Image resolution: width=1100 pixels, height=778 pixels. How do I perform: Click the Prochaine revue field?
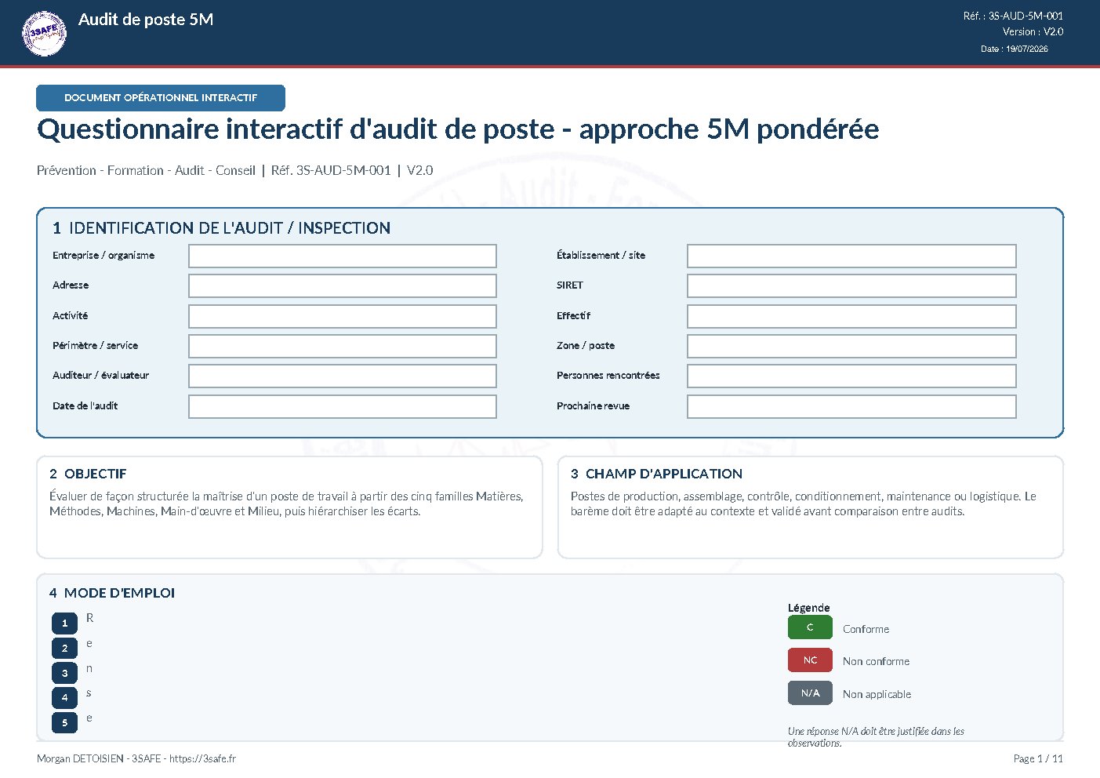(851, 406)
